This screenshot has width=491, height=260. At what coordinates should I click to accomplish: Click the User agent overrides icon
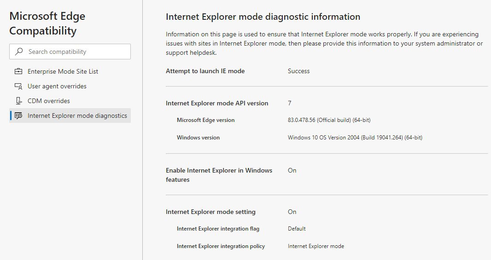[x=18, y=86]
